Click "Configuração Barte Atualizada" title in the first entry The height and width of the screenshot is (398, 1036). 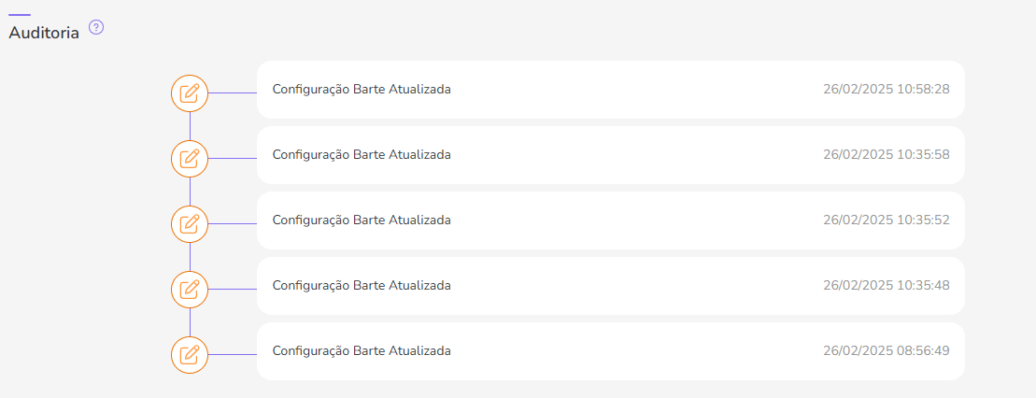(362, 90)
